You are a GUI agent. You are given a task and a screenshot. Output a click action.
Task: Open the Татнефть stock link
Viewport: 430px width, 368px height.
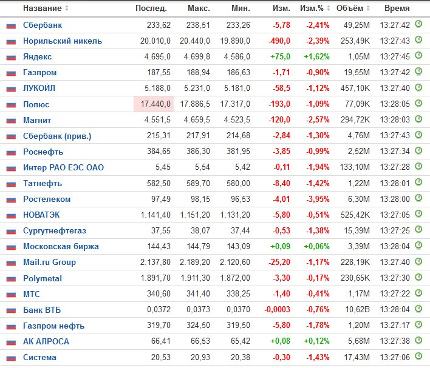tap(43, 183)
